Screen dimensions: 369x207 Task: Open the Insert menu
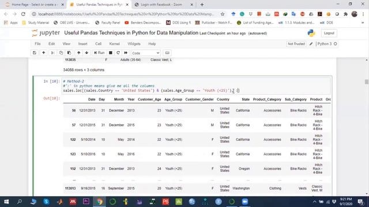[82, 44]
